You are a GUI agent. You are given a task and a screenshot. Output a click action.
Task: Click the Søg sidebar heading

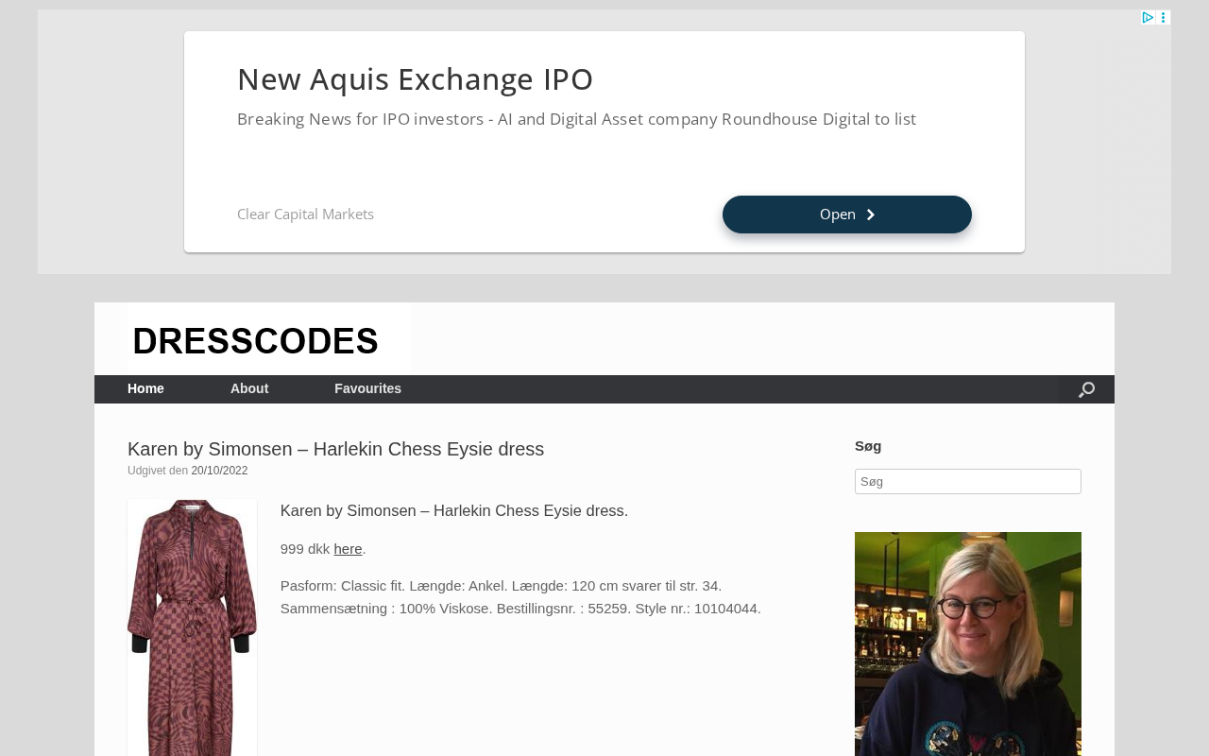pyautogui.click(x=868, y=446)
